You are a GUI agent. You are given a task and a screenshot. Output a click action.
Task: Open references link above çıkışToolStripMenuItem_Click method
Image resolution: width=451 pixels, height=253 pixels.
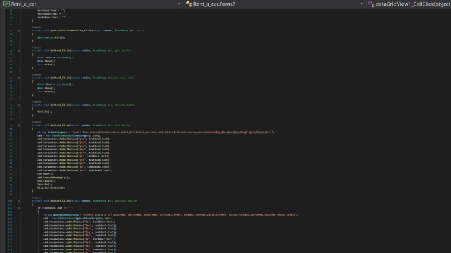pos(36,27)
